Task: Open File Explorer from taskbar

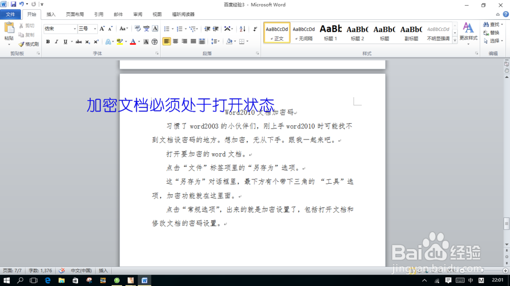Action: 62,280
